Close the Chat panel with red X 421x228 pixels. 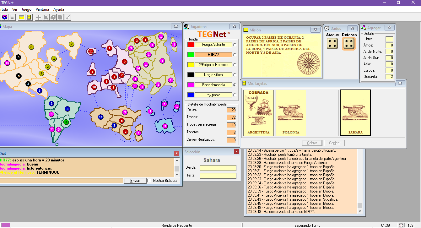(177, 153)
